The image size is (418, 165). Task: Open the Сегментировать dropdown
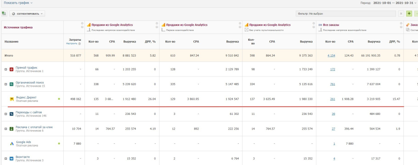point(27,13)
